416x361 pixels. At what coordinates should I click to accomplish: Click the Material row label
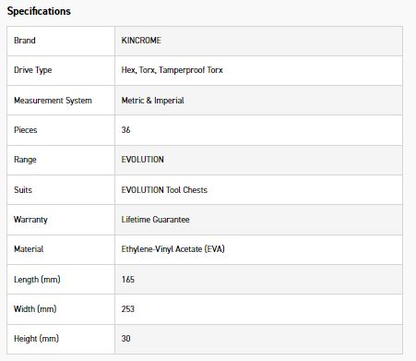coord(29,249)
